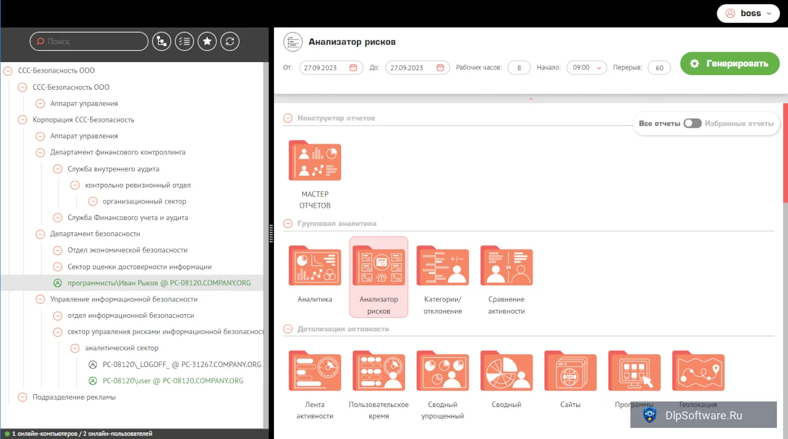788x439 pixels.
Task: Open the МАСТЕР ОТЧЕТОВ report wizard icon
Action: 315,161
